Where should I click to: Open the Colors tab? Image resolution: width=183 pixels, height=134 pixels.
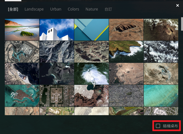pos(73,9)
